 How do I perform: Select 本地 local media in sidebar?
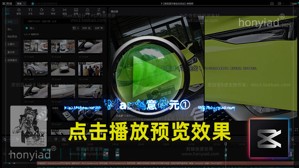(11, 22)
